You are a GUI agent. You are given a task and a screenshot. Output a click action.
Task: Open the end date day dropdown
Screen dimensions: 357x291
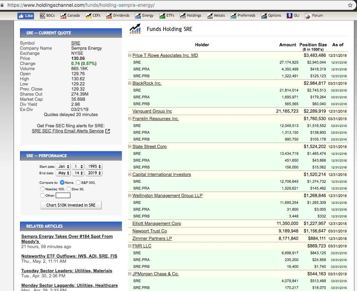click(x=78, y=173)
